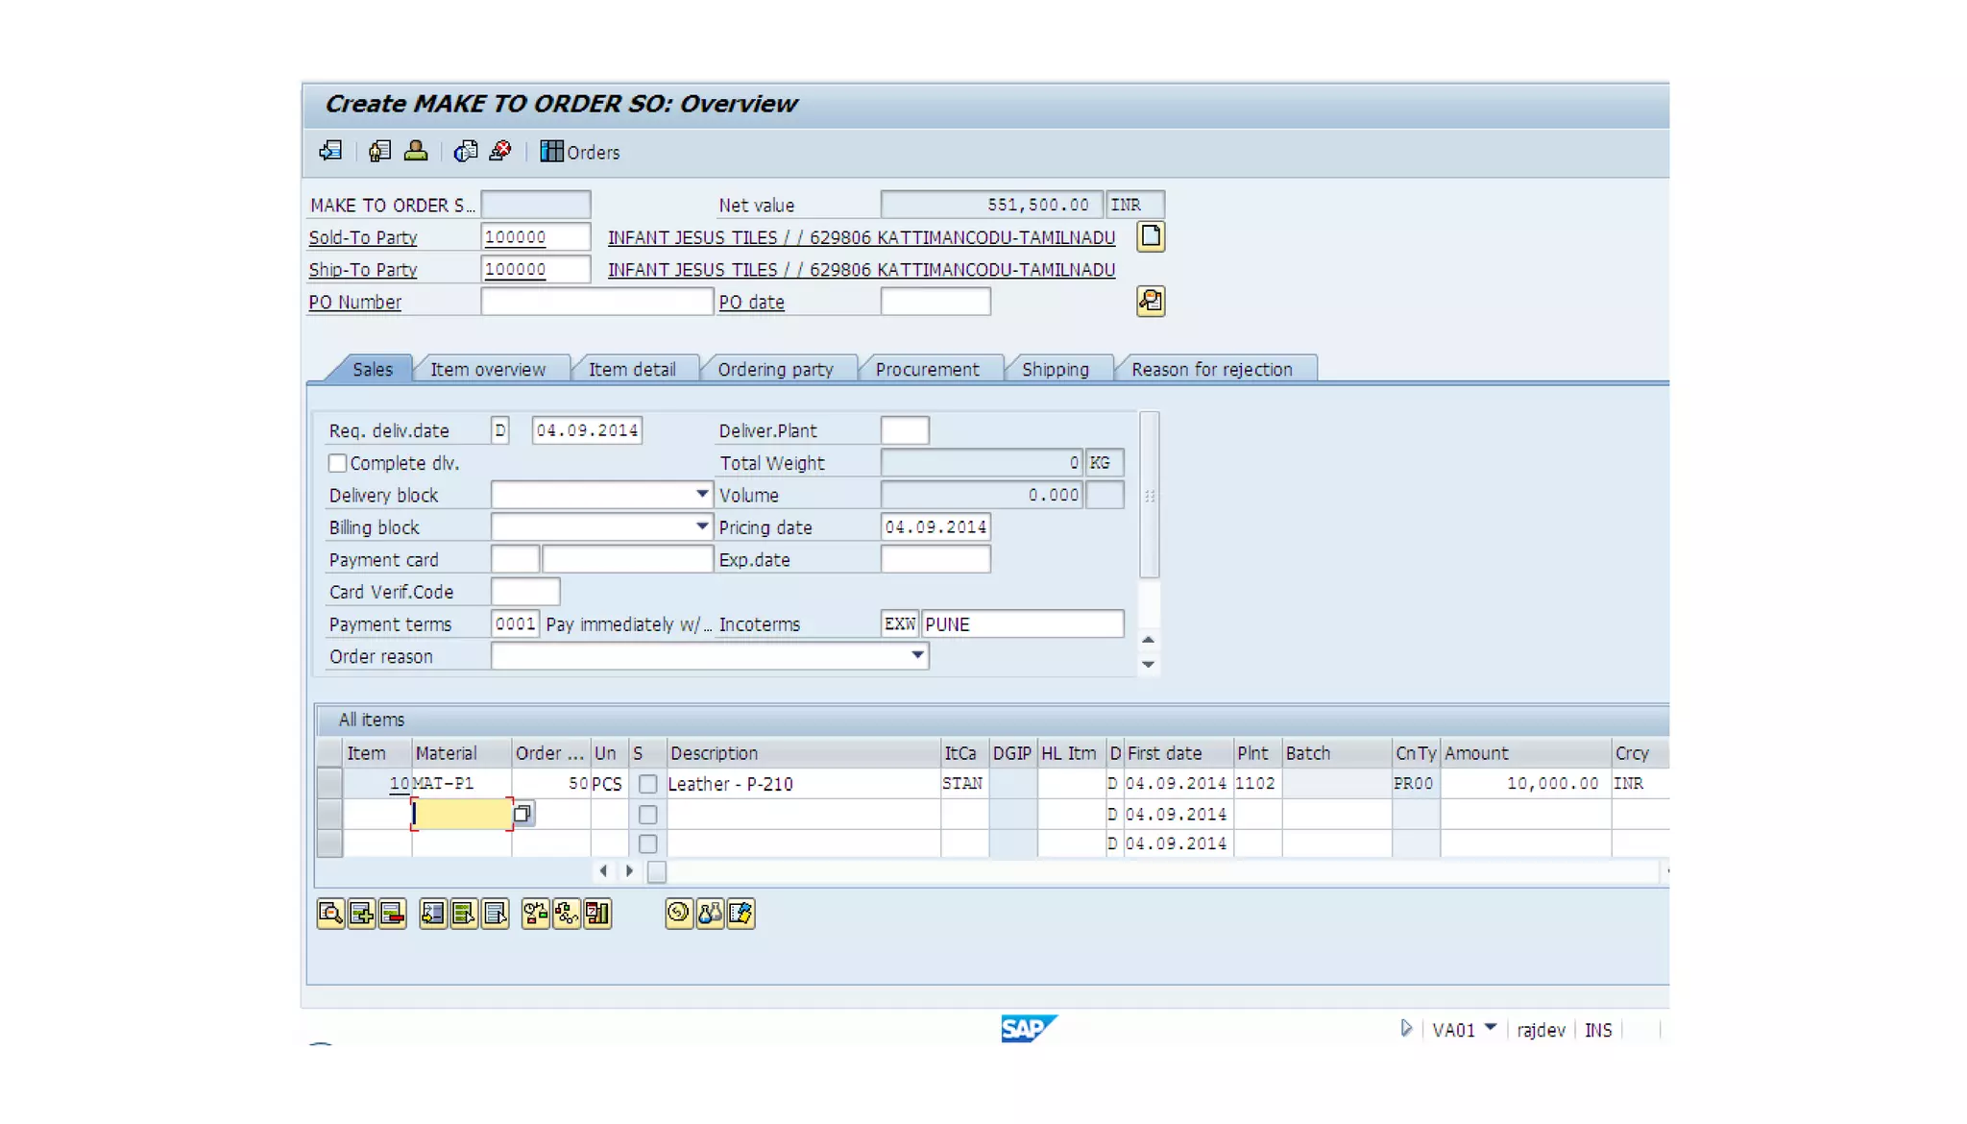
Task: Click the delete item row icon
Action: pos(392,913)
